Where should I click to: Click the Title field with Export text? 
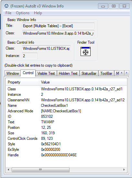click(x=58, y=26)
